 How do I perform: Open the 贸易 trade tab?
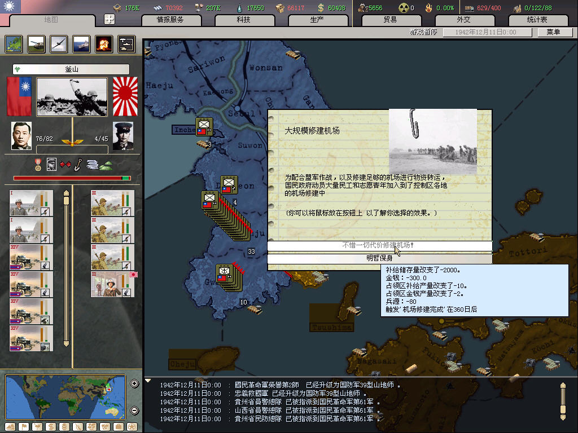[x=391, y=20]
